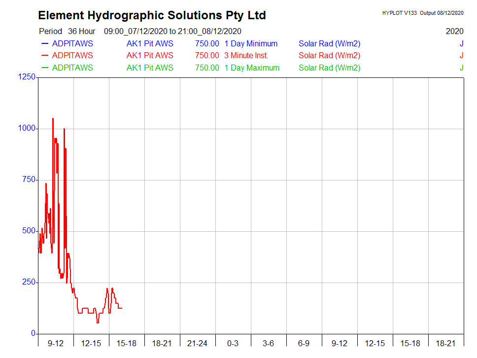
Task: Click the 'Period 36 Hour' text
Action: click(x=67, y=31)
